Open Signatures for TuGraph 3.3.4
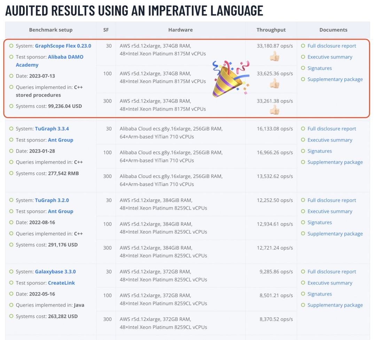The image size is (376, 340). (320, 151)
